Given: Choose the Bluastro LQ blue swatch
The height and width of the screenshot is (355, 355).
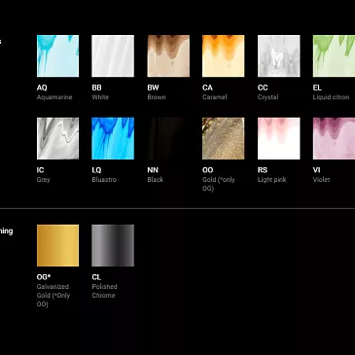Looking at the screenshot, I should click(113, 138).
